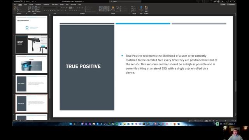Switch to the Insert tab
Image resolution: width=249 pixels, height=140 pixels.
coord(25,4)
